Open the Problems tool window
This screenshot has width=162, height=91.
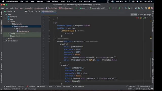click(x=31, y=86)
